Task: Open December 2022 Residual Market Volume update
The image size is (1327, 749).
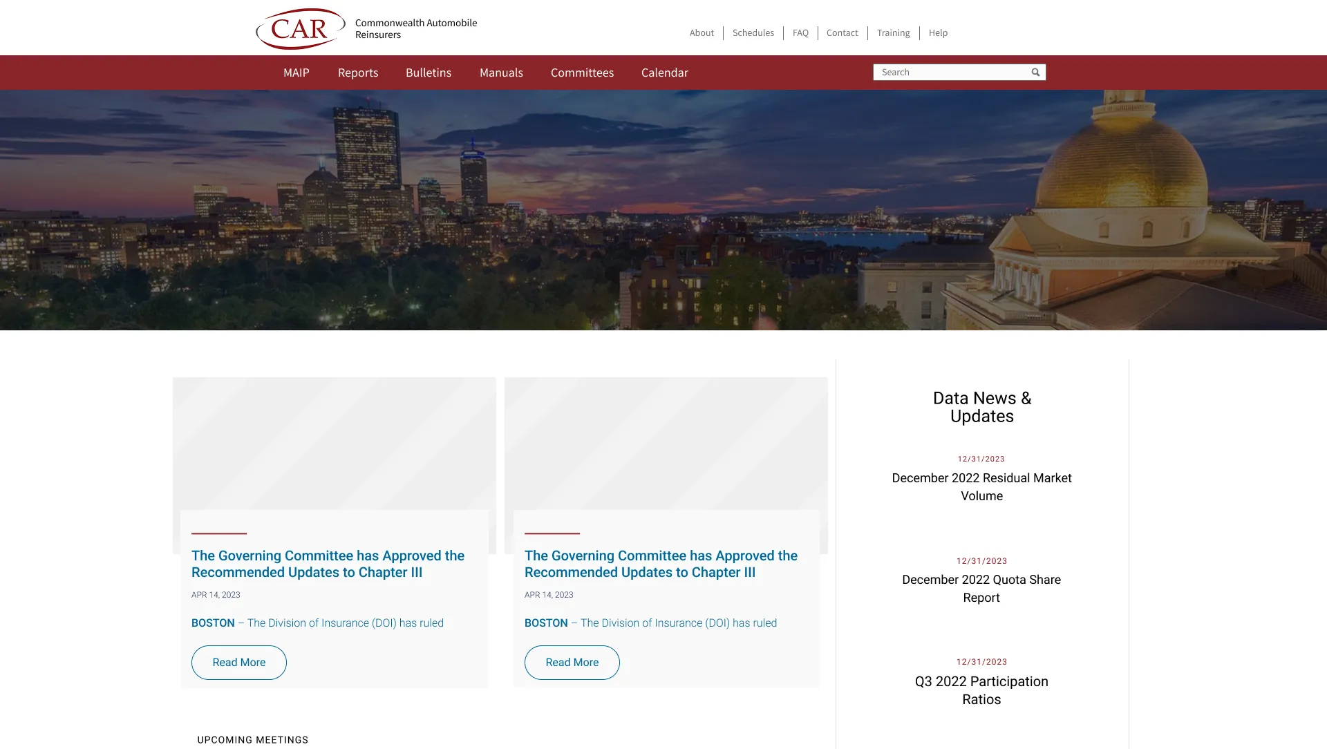Action: [981, 487]
